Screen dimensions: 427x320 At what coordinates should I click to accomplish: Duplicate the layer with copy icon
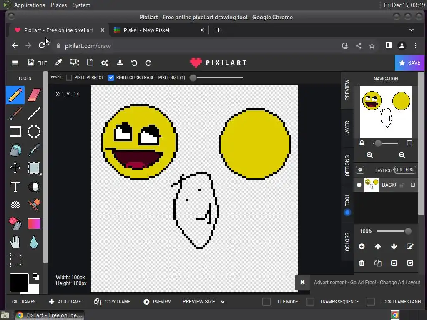(x=378, y=263)
